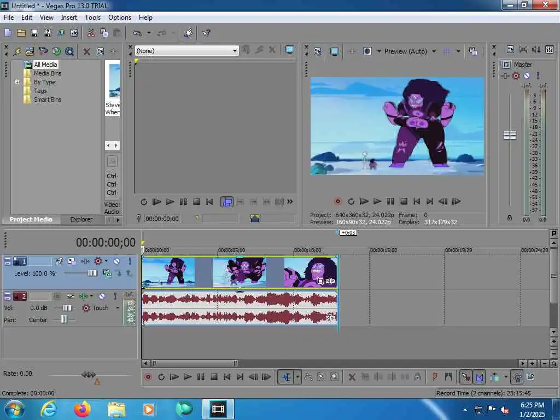Screen dimensions: 560x420
Task: Open Track FX on video track 1
Action: 85,261
